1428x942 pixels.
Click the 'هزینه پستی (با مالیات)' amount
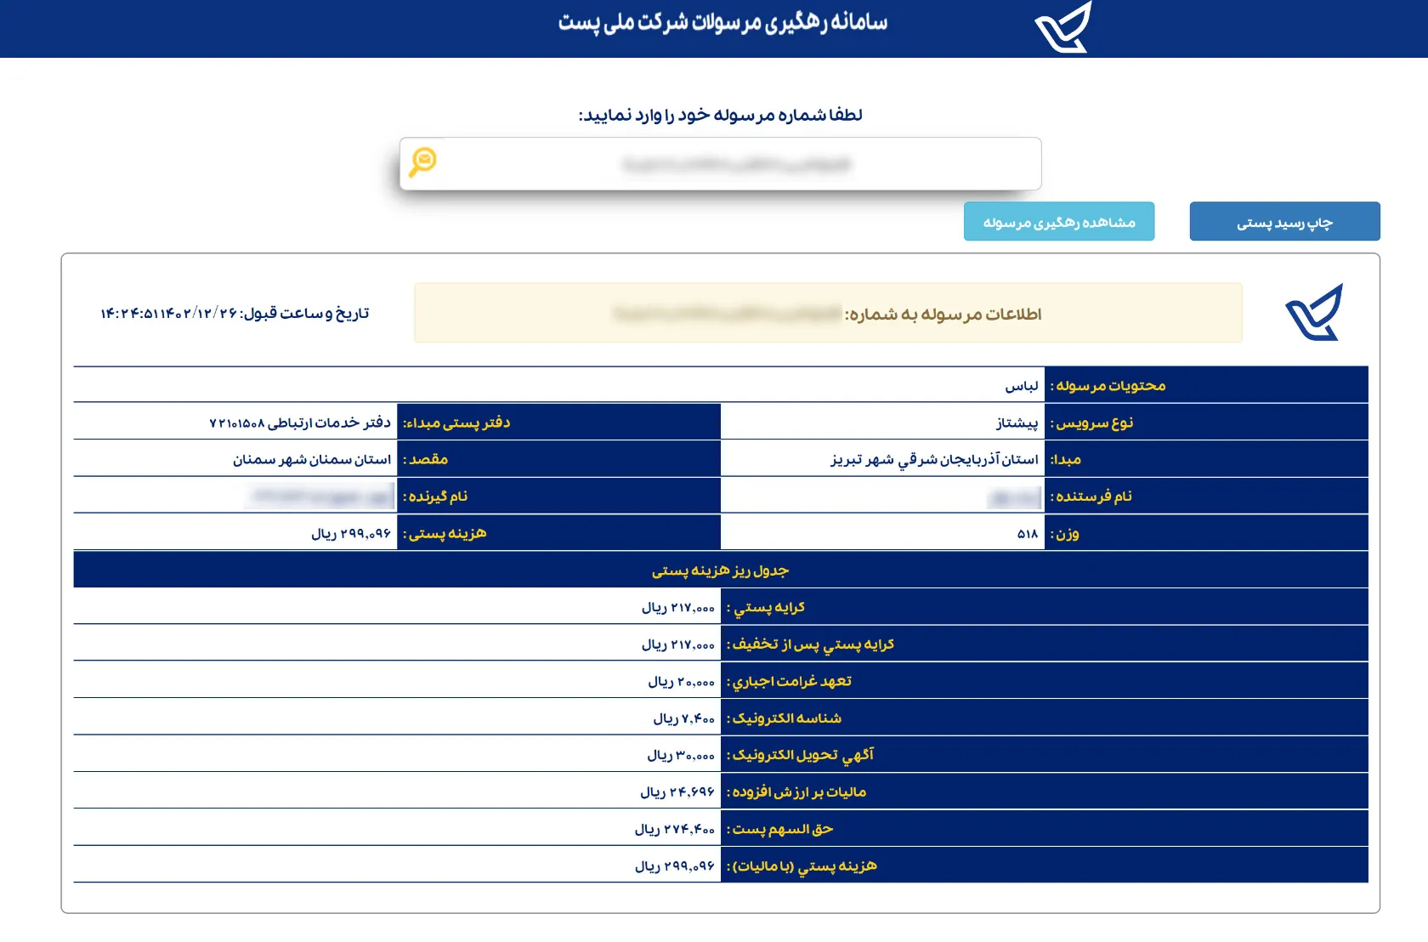click(675, 865)
